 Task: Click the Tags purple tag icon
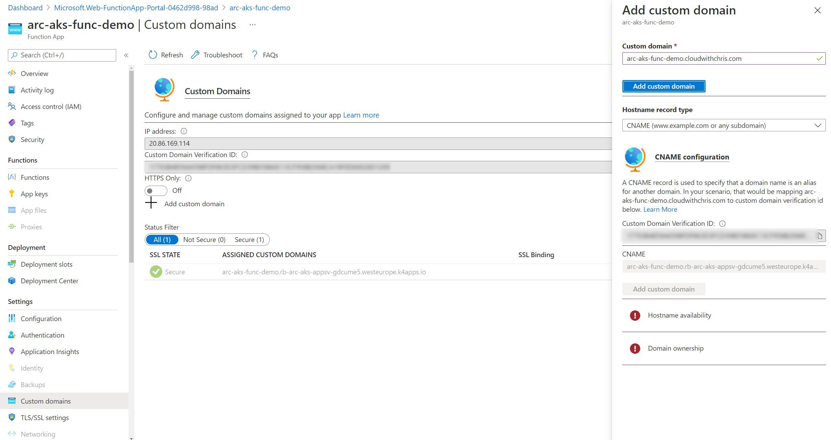[12, 123]
